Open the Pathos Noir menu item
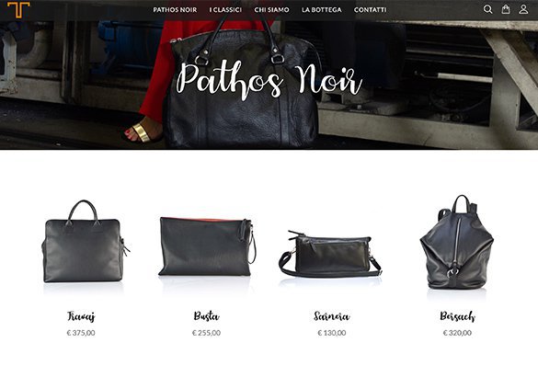The width and height of the screenshot is (538, 377). pyautogui.click(x=175, y=10)
